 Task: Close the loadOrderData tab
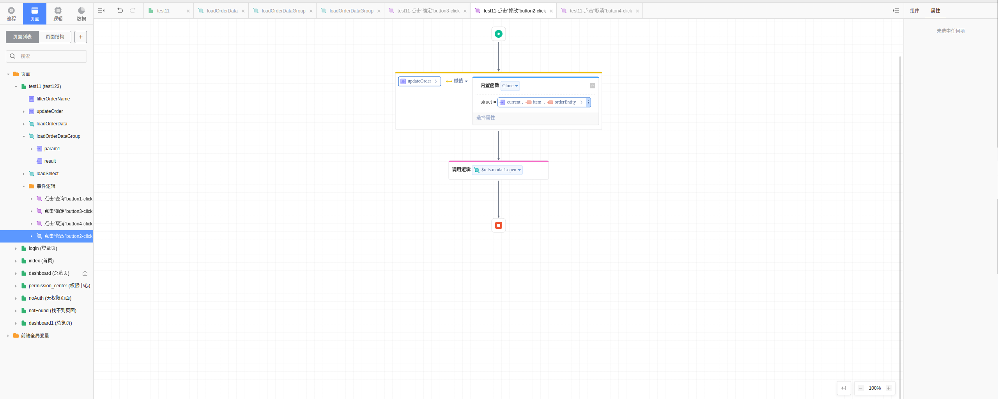(x=243, y=11)
